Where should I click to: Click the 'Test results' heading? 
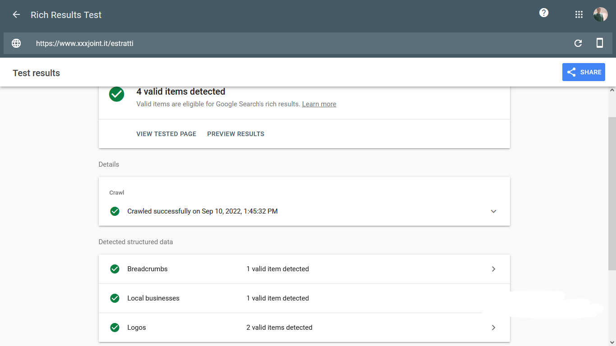coord(37,73)
